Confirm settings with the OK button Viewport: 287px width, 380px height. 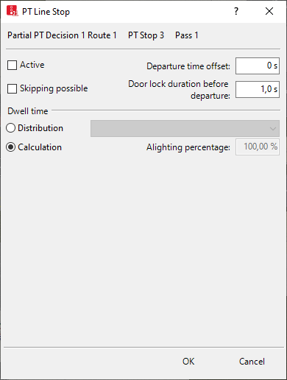coord(188,362)
